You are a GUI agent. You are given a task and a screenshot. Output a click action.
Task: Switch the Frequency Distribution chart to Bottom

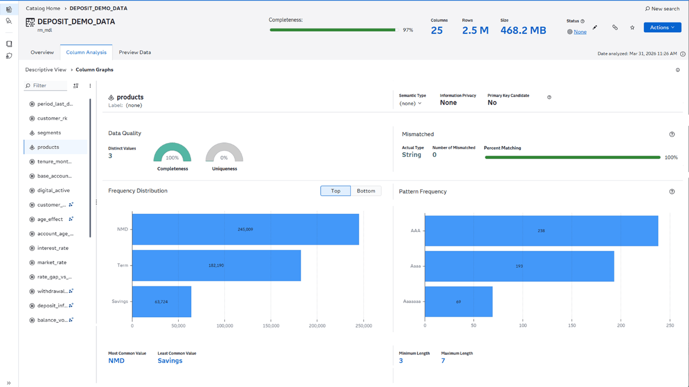click(x=365, y=190)
